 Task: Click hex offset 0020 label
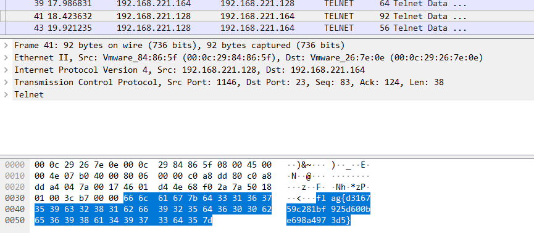coord(15,187)
